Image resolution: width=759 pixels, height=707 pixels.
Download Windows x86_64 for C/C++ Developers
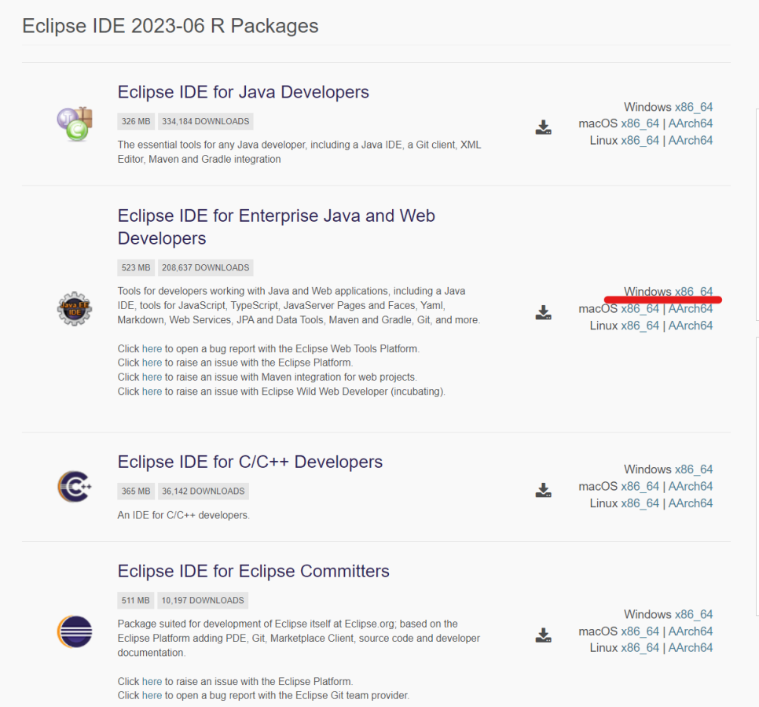pos(694,469)
